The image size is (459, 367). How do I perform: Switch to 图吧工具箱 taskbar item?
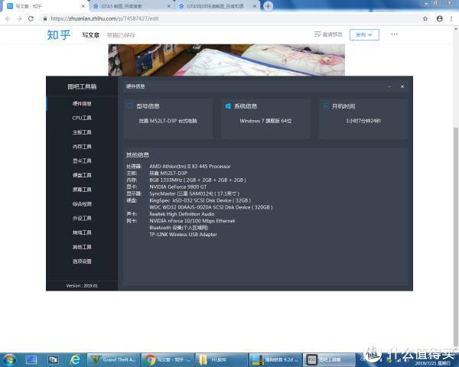click(x=329, y=359)
